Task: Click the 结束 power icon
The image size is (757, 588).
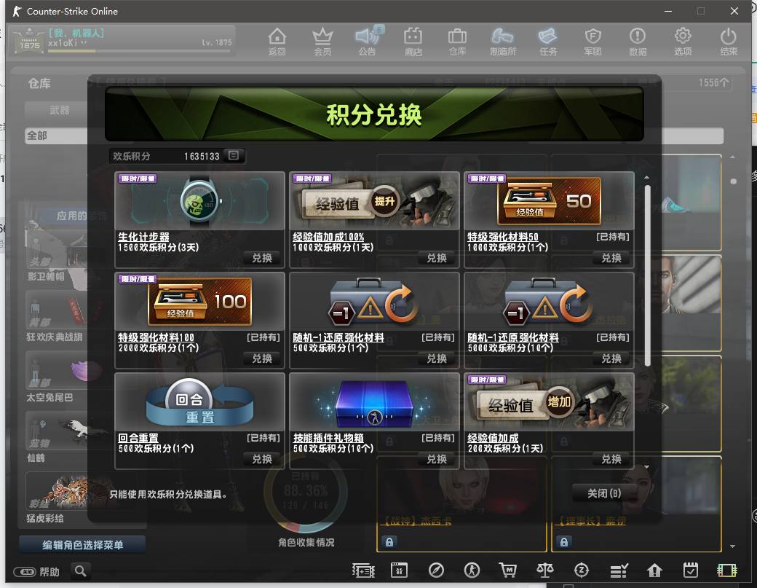Action: (x=728, y=42)
